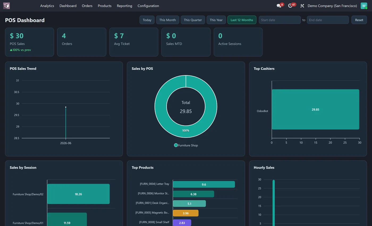Open the user avatar menu

[x=364, y=6]
